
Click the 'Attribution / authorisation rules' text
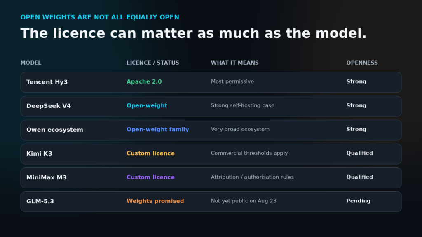tap(253, 177)
